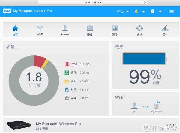Image resolution: width=180 pixels, height=133 pixels.
Task: Click the 其他 other files icon
Action: (x=67, y=90)
